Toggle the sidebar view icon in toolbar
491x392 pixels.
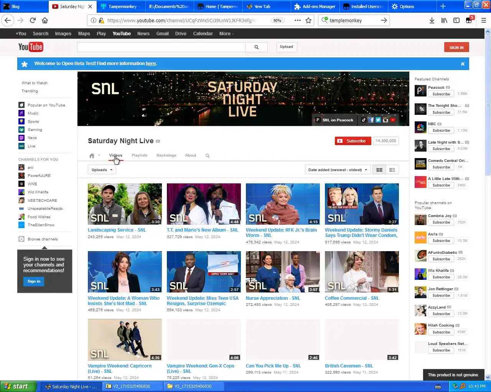pos(456,20)
